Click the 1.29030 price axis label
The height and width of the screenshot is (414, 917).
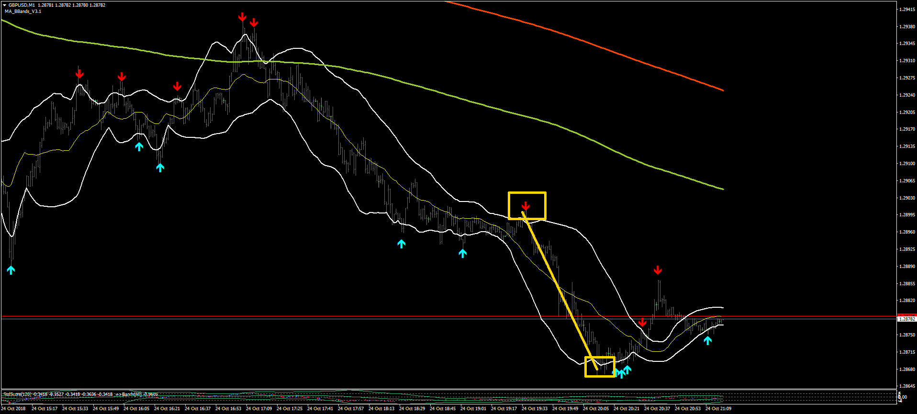(x=907, y=198)
